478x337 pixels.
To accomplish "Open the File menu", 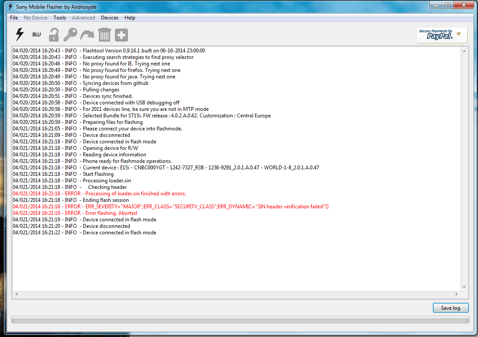I will click(14, 18).
